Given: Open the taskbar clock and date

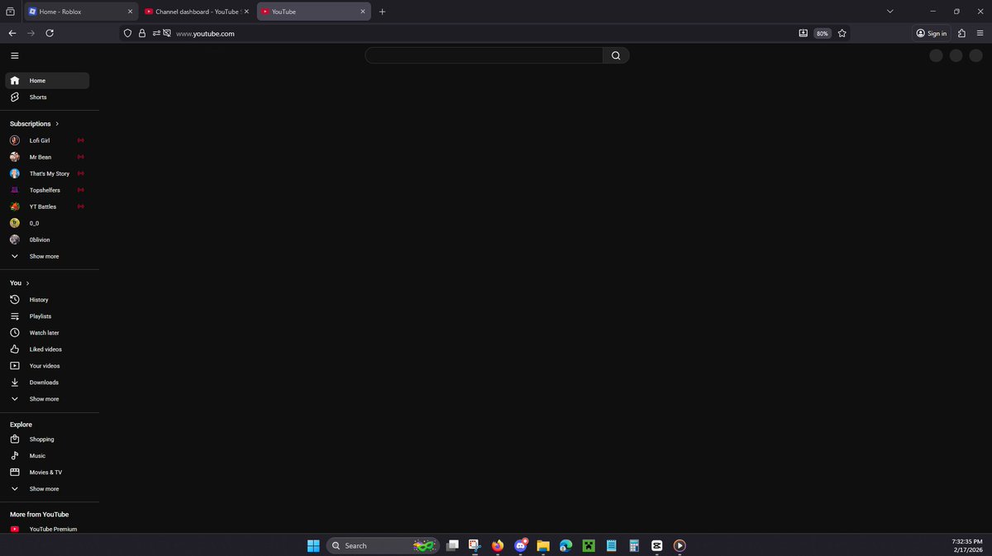Looking at the screenshot, I should (966, 545).
